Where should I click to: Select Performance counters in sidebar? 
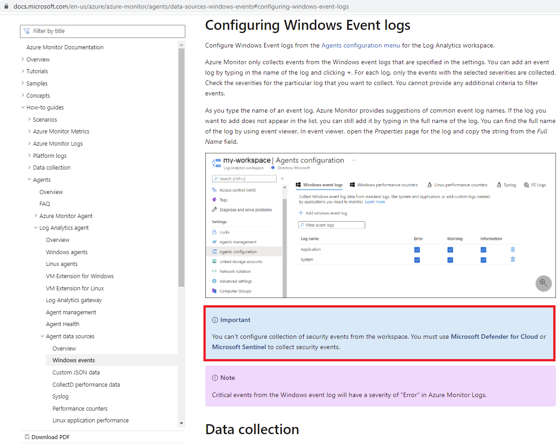pyautogui.click(x=80, y=408)
